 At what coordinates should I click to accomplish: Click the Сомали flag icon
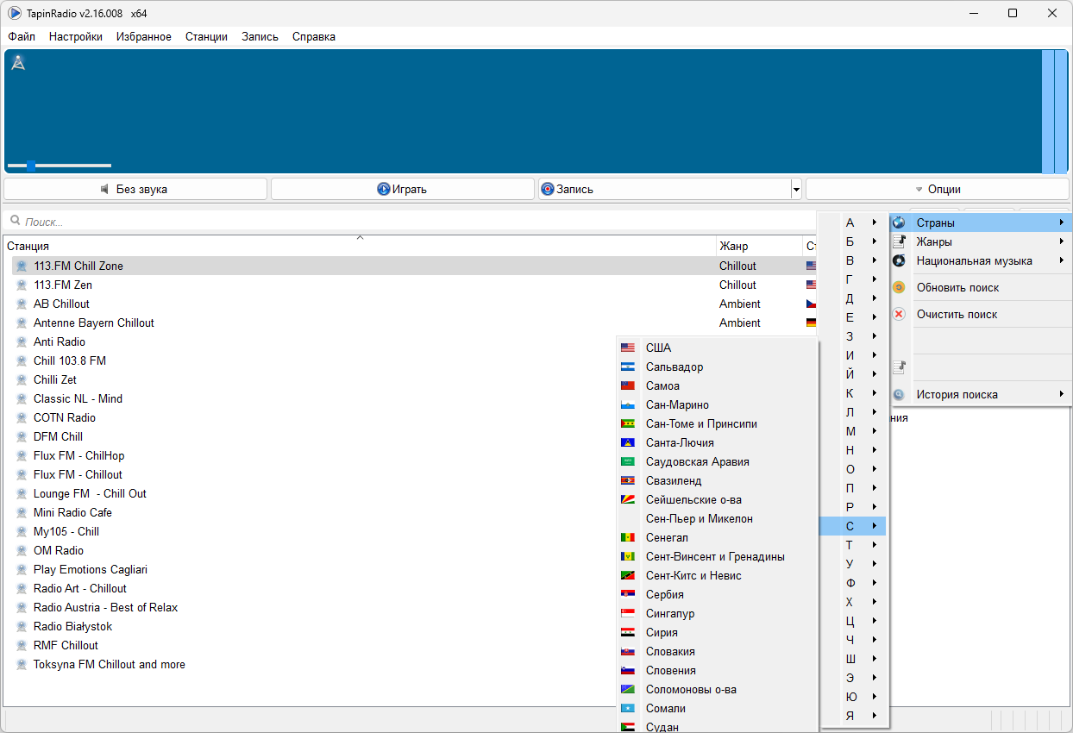(628, 708)
